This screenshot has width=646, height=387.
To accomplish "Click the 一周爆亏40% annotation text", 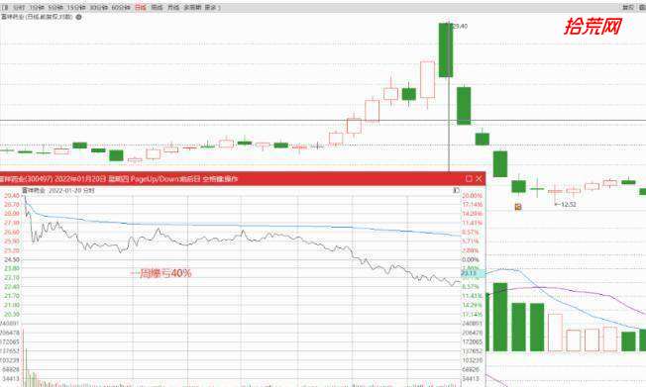I will coord(161,273).
